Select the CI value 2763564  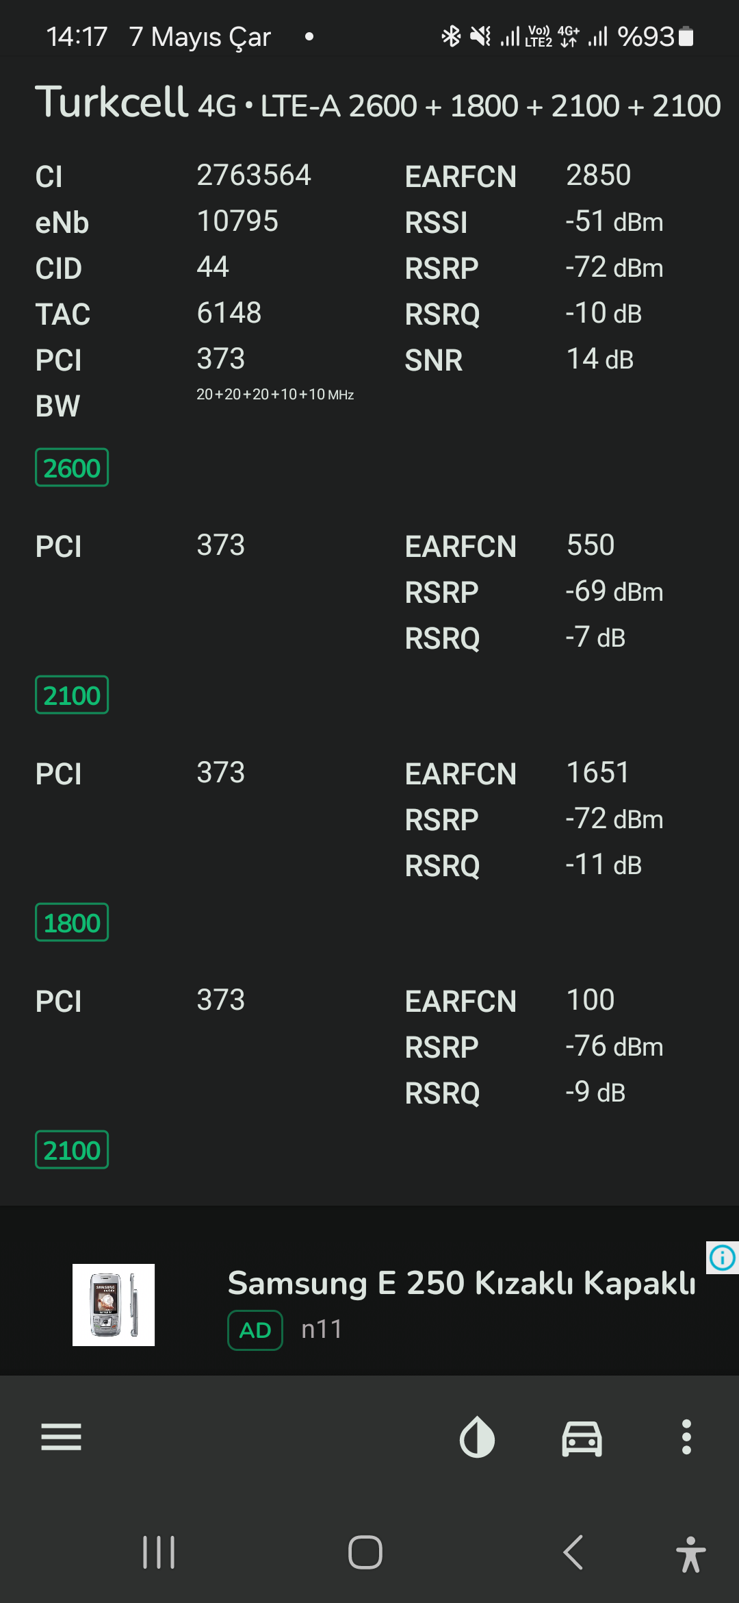pyautogui.click(x=254, y=175)
